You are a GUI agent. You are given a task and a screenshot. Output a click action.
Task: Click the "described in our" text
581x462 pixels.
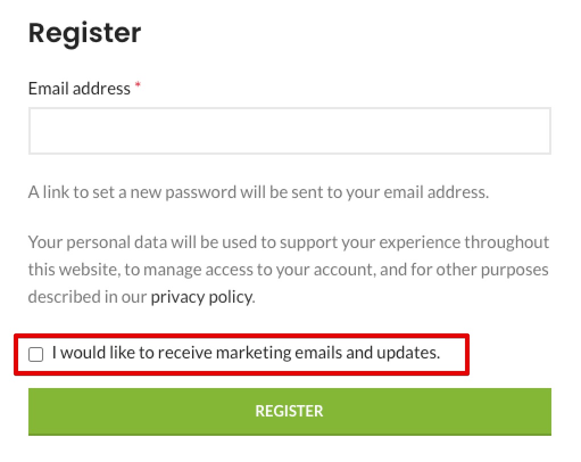88,297
